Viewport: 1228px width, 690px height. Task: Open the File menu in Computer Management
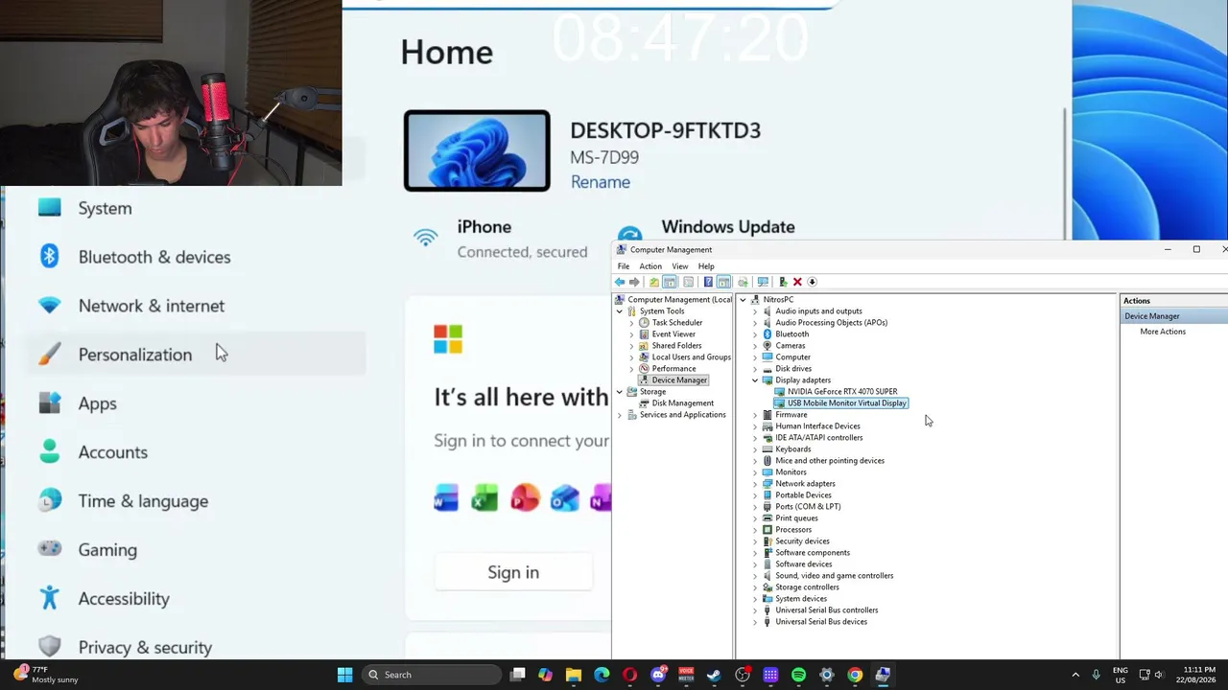click(624, 266)
